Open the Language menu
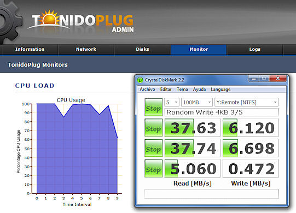The height and width of the screenshot is (213, 296). coord(220,90)
